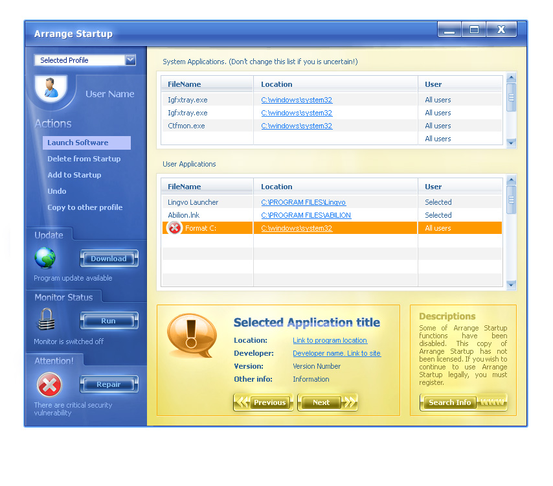Open the Attention! panel header
The height and width of the screenshot is (486, 553).
(x=53, y=360)
